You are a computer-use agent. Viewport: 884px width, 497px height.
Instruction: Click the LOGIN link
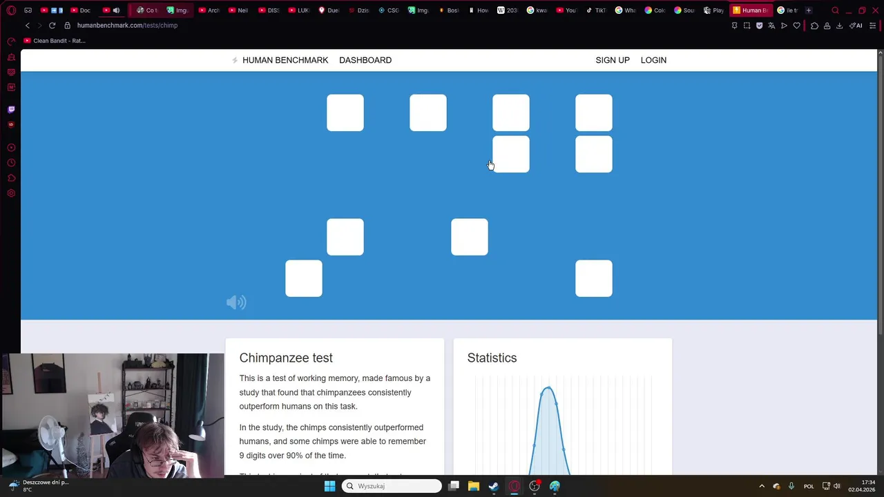pyautogui.click(x=653, y=60)
